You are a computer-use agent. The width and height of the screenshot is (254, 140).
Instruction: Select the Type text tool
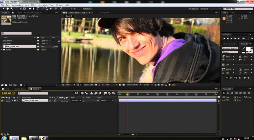pos(38,9)
